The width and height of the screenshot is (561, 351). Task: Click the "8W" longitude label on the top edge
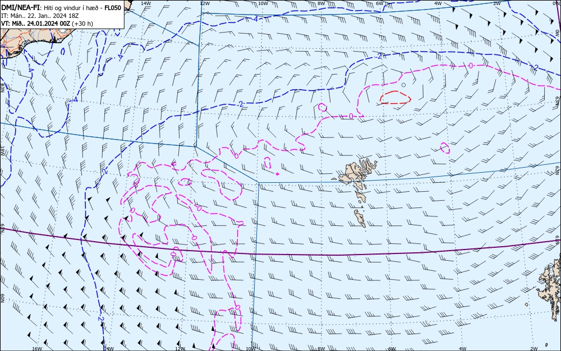(x=321, y=3)
